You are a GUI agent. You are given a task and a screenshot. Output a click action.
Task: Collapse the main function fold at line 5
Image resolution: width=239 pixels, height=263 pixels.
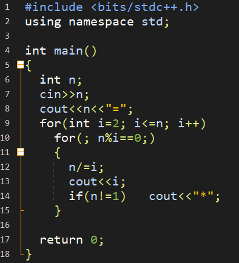(x=21, y=65)
